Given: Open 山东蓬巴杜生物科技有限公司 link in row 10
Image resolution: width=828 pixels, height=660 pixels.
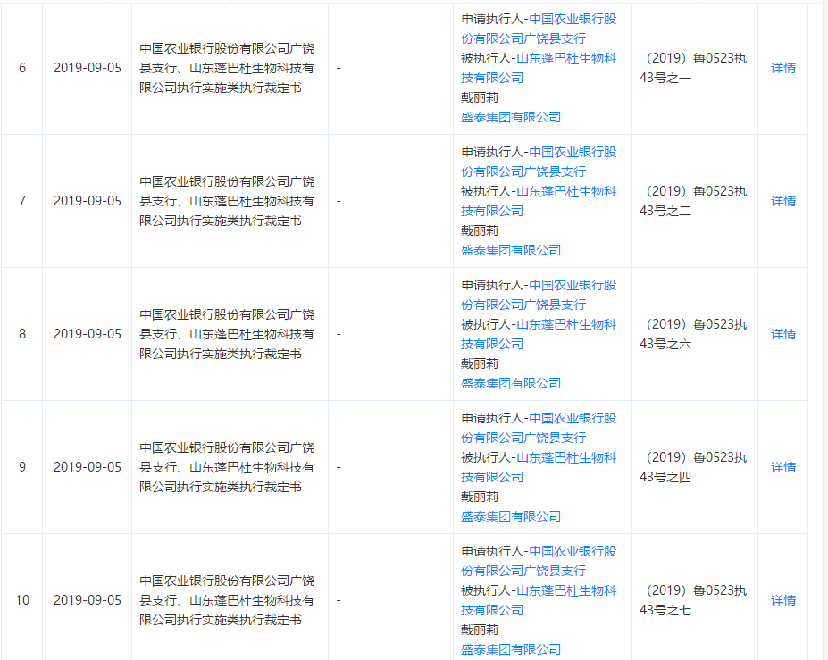Looking at the screenshot, I should [x=539, y=600].
